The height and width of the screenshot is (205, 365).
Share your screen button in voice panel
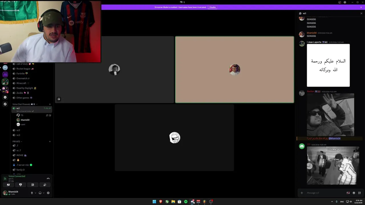click(x=21, y=185)
